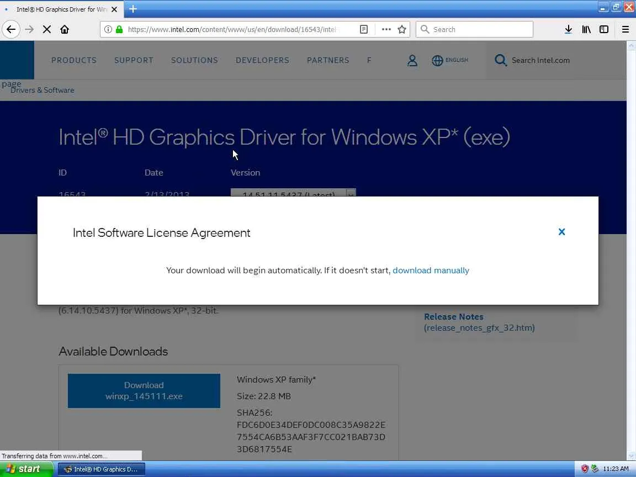Close the License Agreement dialog X
This screenshot has height=477, width=636.
pos(562,232)
